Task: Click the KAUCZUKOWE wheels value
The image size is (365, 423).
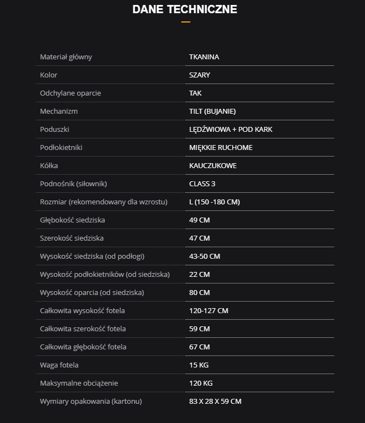Action: 213,166
